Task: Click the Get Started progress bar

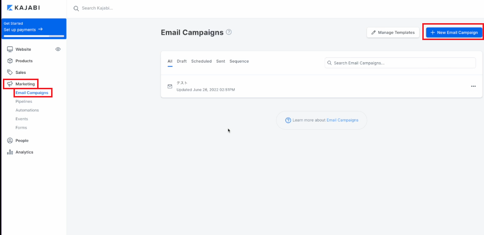Action: (x=34, y=36)
